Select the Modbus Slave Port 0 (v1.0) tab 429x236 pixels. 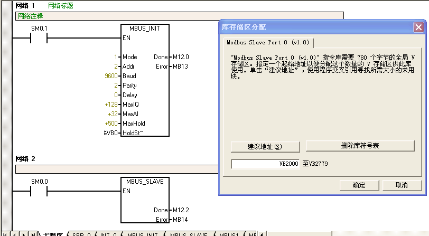(268, 42)
